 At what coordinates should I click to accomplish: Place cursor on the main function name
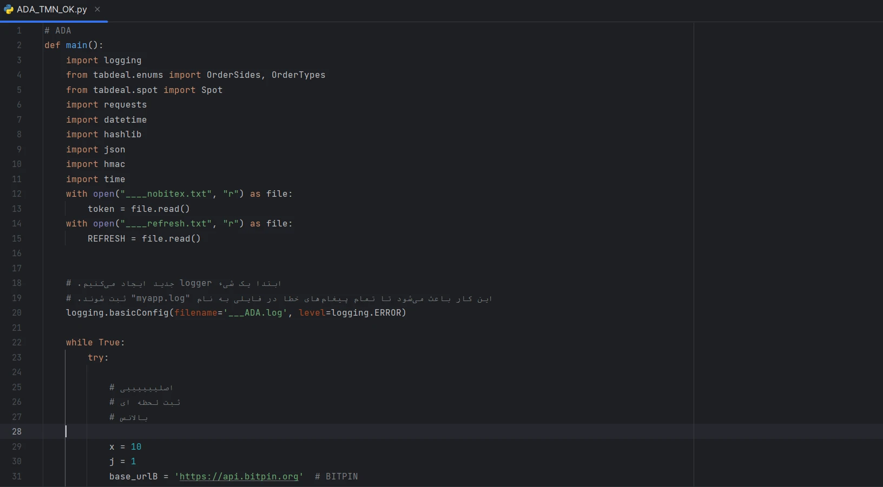76,45
